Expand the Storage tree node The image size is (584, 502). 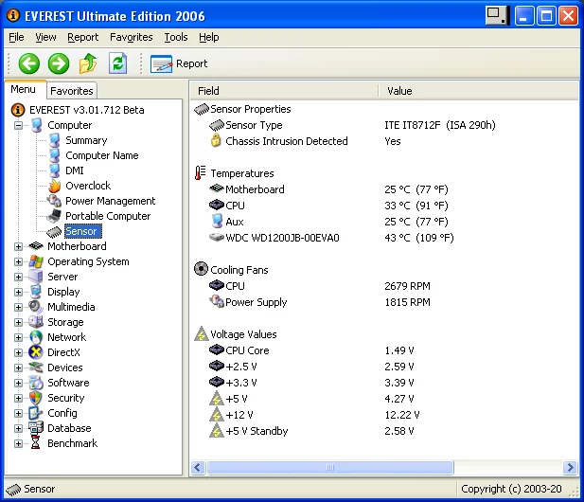click(x=18, y=322)
